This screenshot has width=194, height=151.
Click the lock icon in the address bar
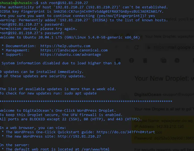click(148, 47)
